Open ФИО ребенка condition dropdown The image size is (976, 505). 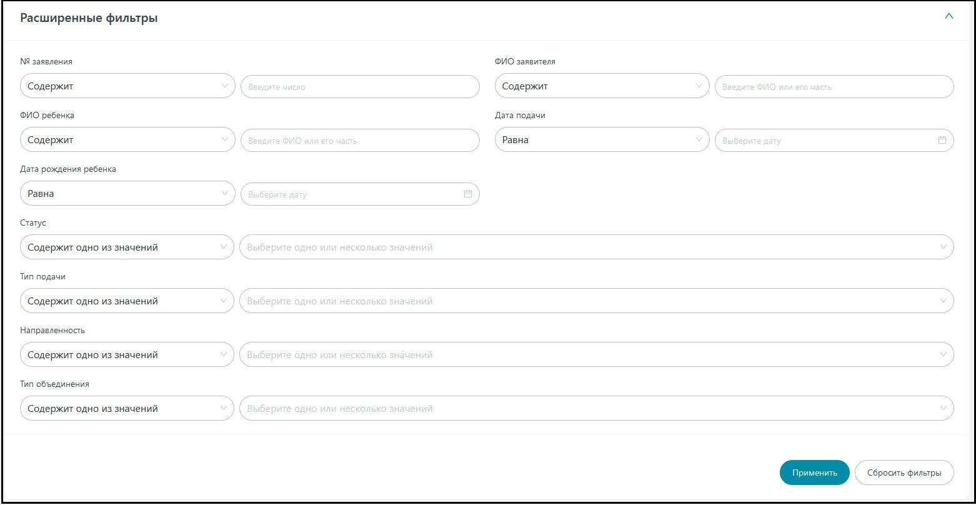[127, 141]
